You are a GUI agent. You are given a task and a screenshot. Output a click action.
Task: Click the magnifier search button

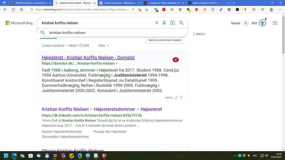tap(181, 23)
